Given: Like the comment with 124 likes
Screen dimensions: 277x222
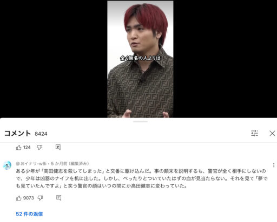Looking at the screenshot, I should tap(18, 148).
